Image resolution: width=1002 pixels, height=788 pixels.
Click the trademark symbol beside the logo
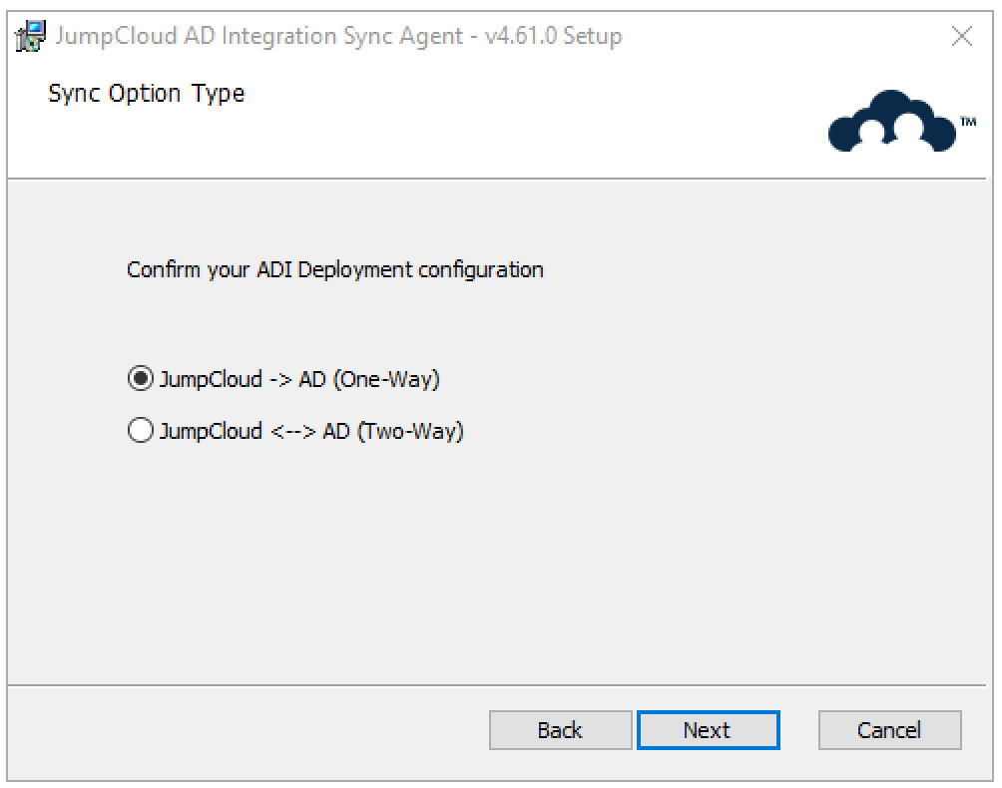click(968, 121)
